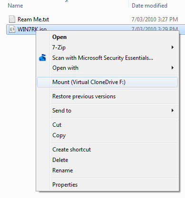Viewport: 185px width, 198px height.
Task: Click the WIN7RK.iso disc image icon
Action: pos(12,29)
